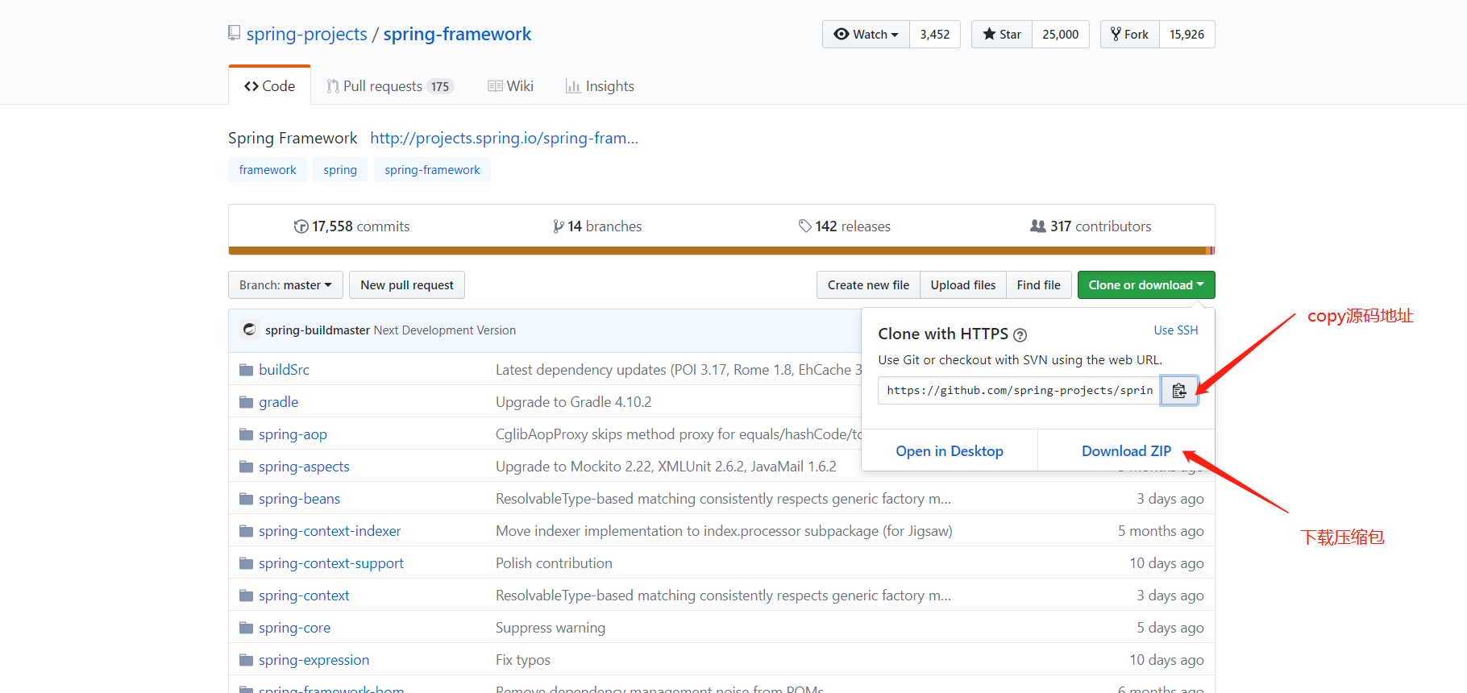
Task: Copy clone URL with clipboard icon
Action: pyautogui.click(x=1179, y=391)
